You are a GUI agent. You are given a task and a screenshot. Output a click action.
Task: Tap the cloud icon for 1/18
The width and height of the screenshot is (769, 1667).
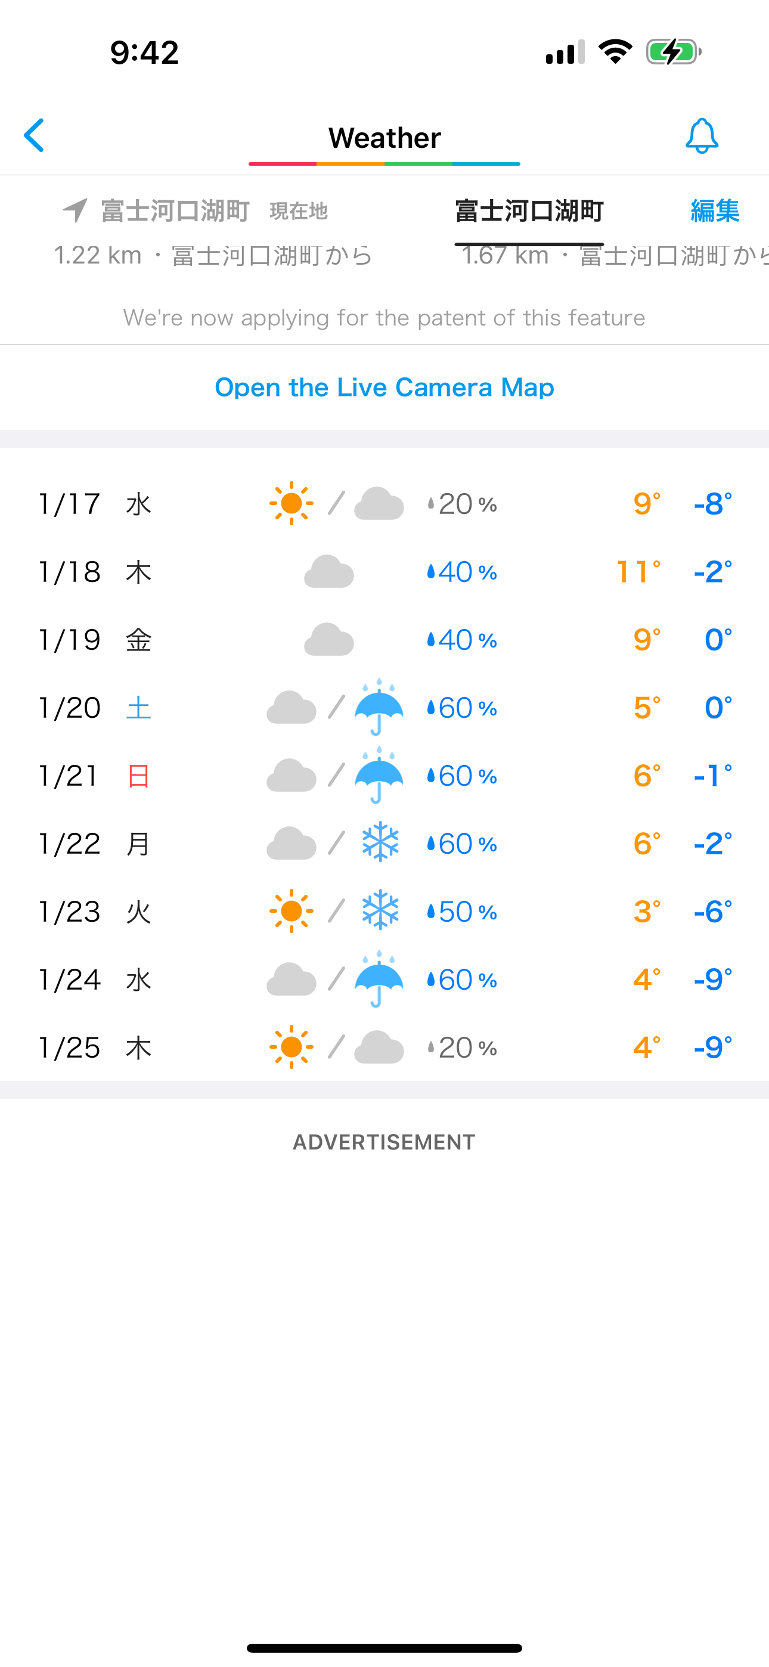point(329,571)
